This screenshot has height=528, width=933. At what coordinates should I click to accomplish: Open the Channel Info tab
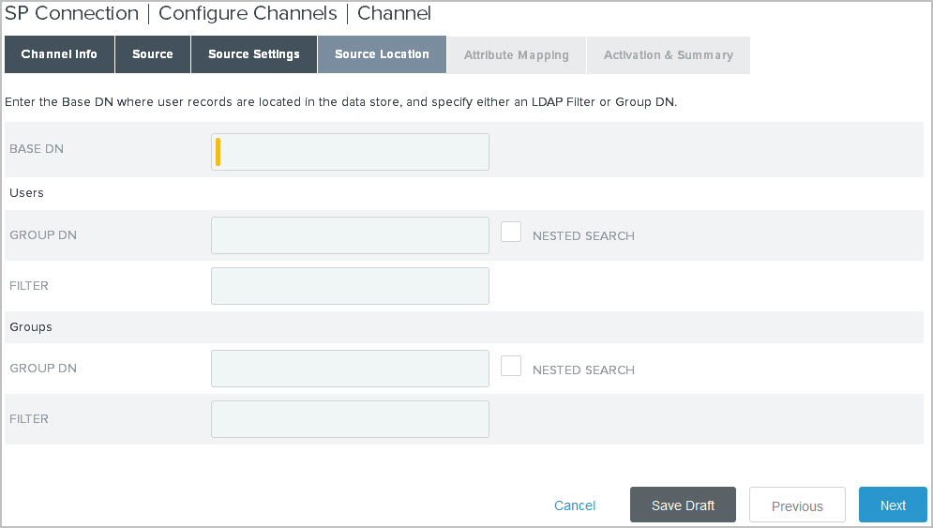click(x=59, y=54)
